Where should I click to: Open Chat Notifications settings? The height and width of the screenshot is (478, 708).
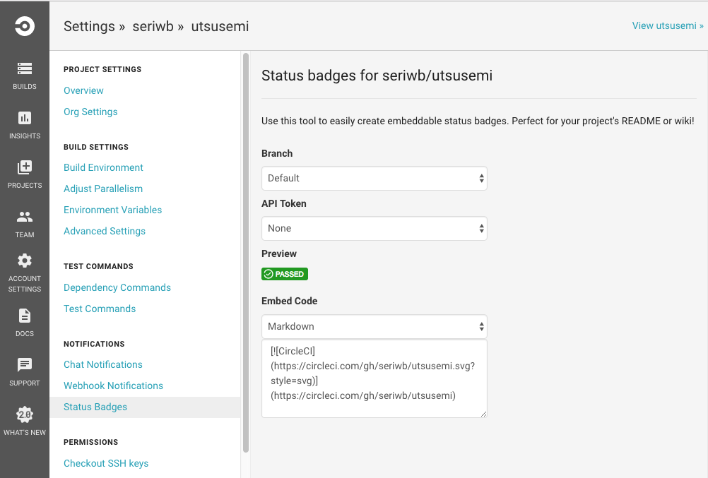pos(103,365)
